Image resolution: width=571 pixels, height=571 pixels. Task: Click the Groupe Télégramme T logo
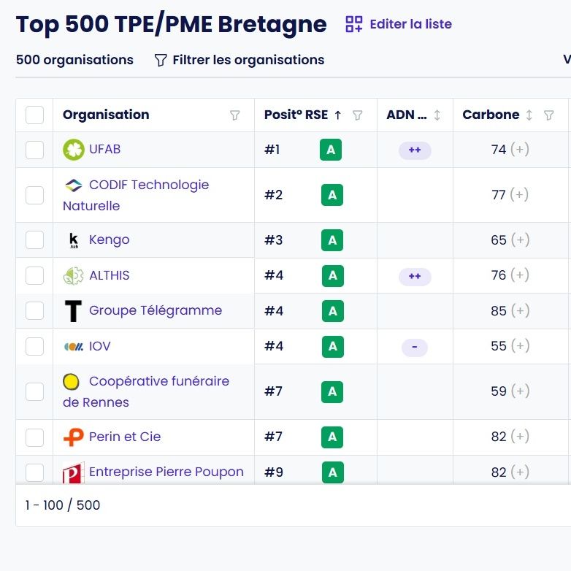(x=73, y=311)
